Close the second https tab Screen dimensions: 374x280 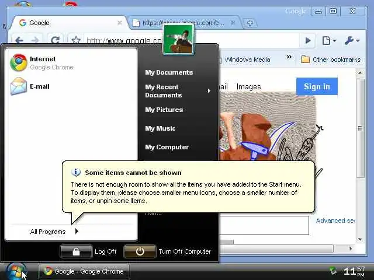click(x=233, y=23)
